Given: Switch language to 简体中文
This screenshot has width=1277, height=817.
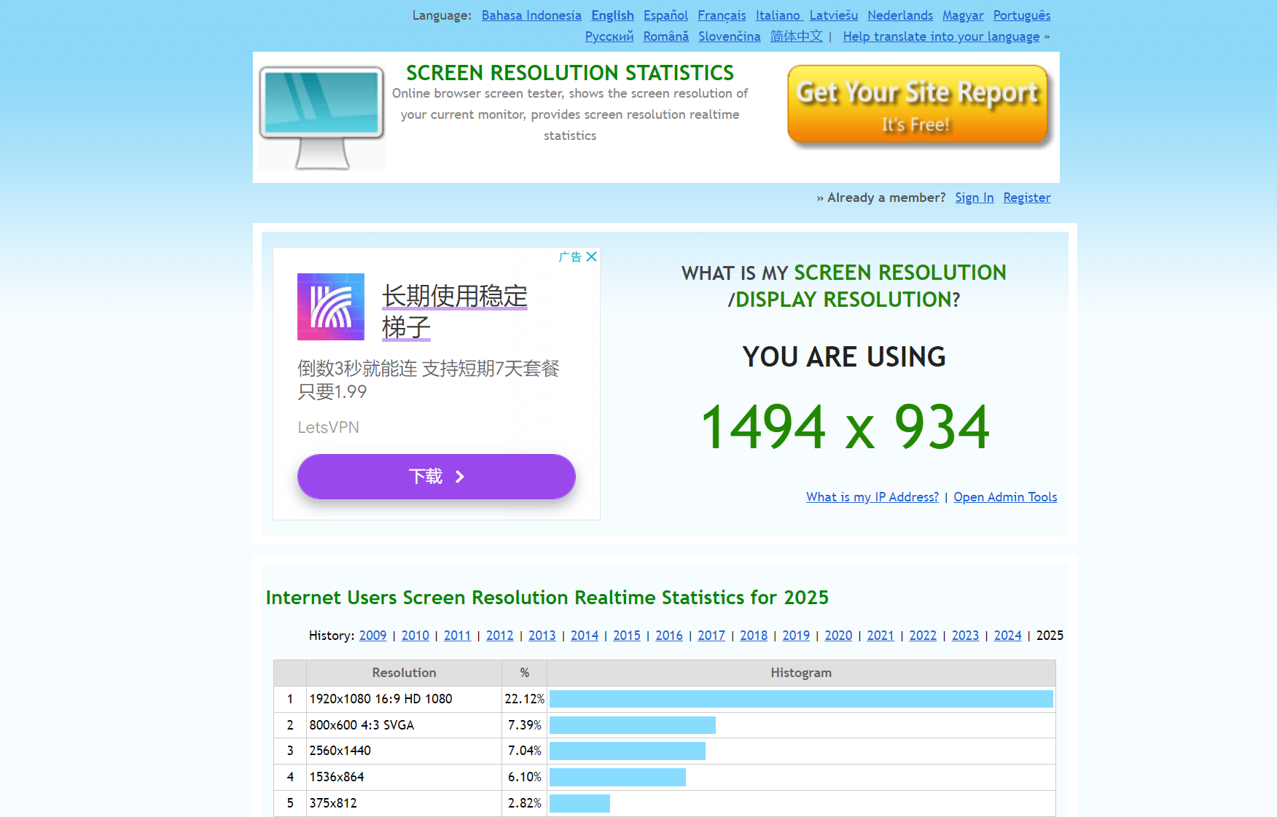Looking at the screenshot, I should click(x=796, y=36).
